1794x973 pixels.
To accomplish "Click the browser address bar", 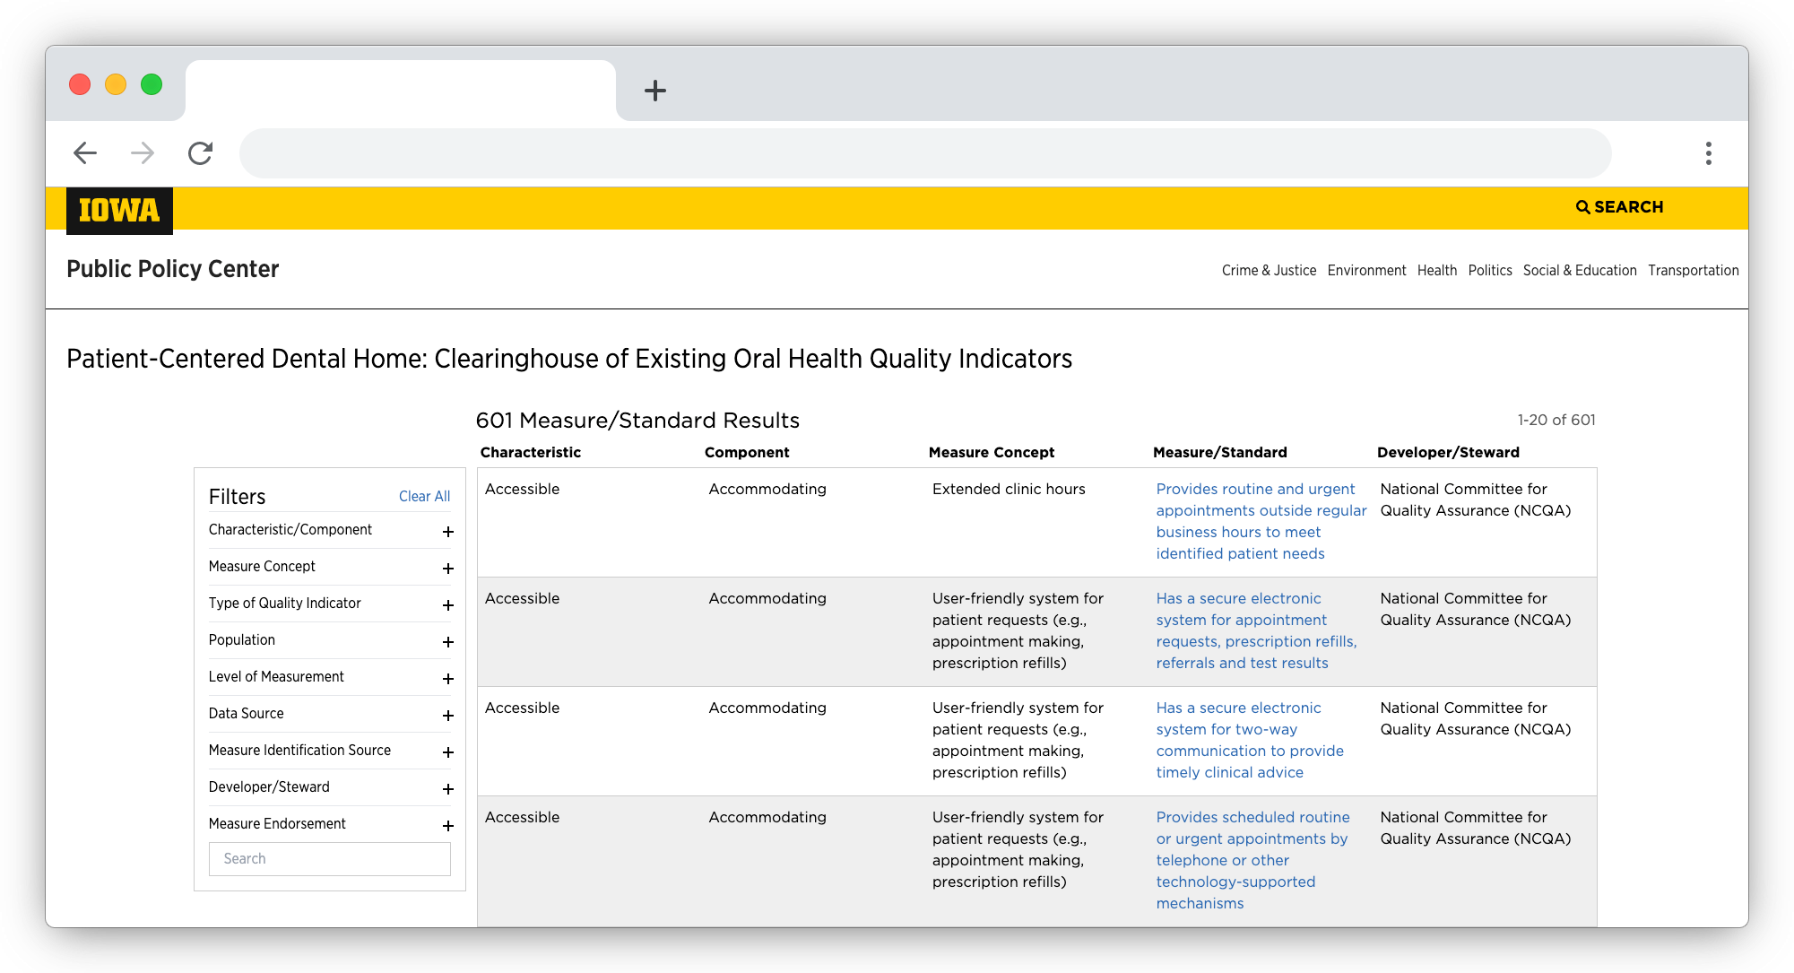I will 925,153.
